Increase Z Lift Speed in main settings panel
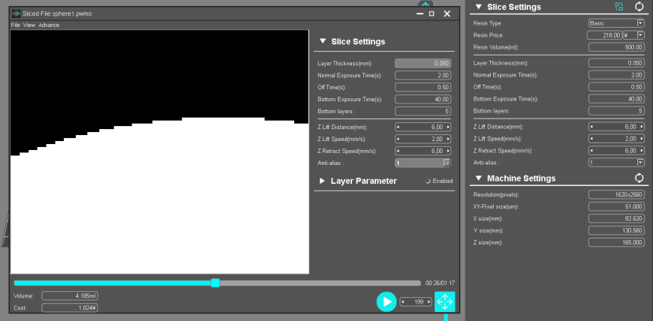653x321 pixels. pos(642,139)
